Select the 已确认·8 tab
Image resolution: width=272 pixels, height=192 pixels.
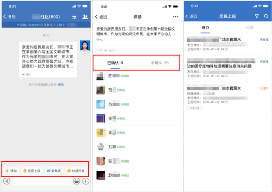pyautogui.click(x=115, y=63)
